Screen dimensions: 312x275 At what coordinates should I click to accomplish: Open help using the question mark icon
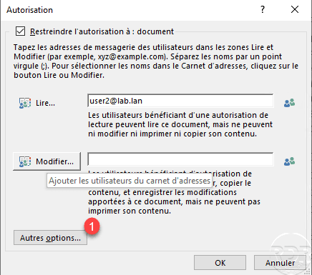click(x=263, y=9)
